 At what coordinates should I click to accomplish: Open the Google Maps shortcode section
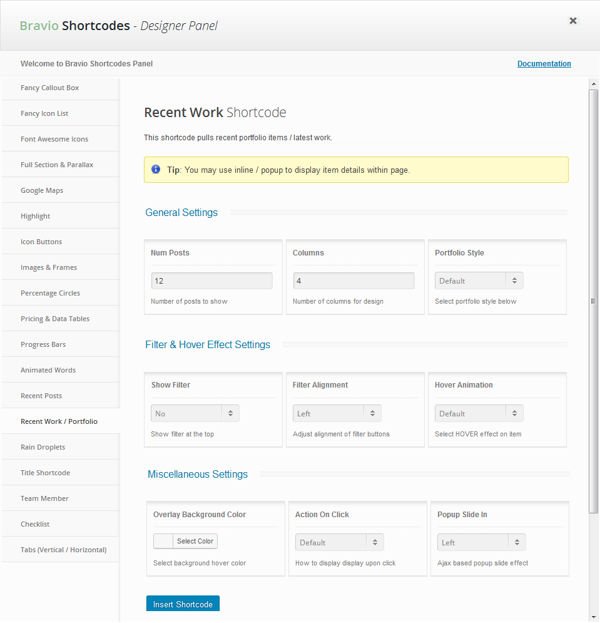[x=42, y=190]
